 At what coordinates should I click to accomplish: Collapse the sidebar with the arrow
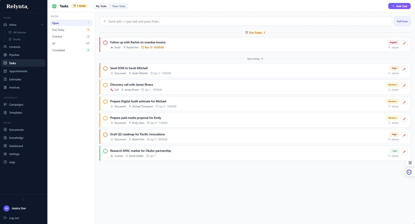[x=23, y=200]
